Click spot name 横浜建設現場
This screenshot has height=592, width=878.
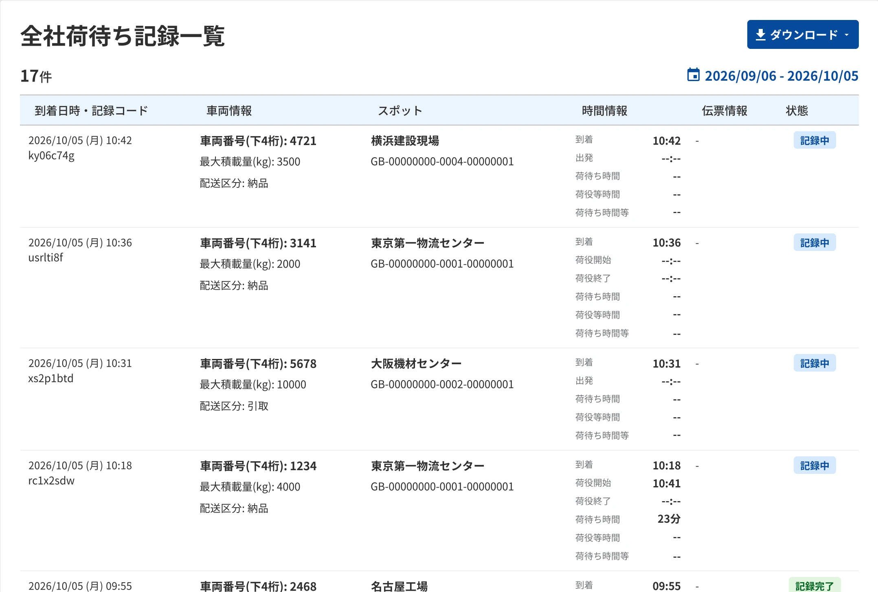(x=405, y=141)
